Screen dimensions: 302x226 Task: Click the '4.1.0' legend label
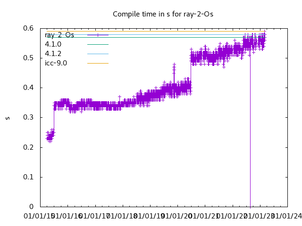click(53, 44)
